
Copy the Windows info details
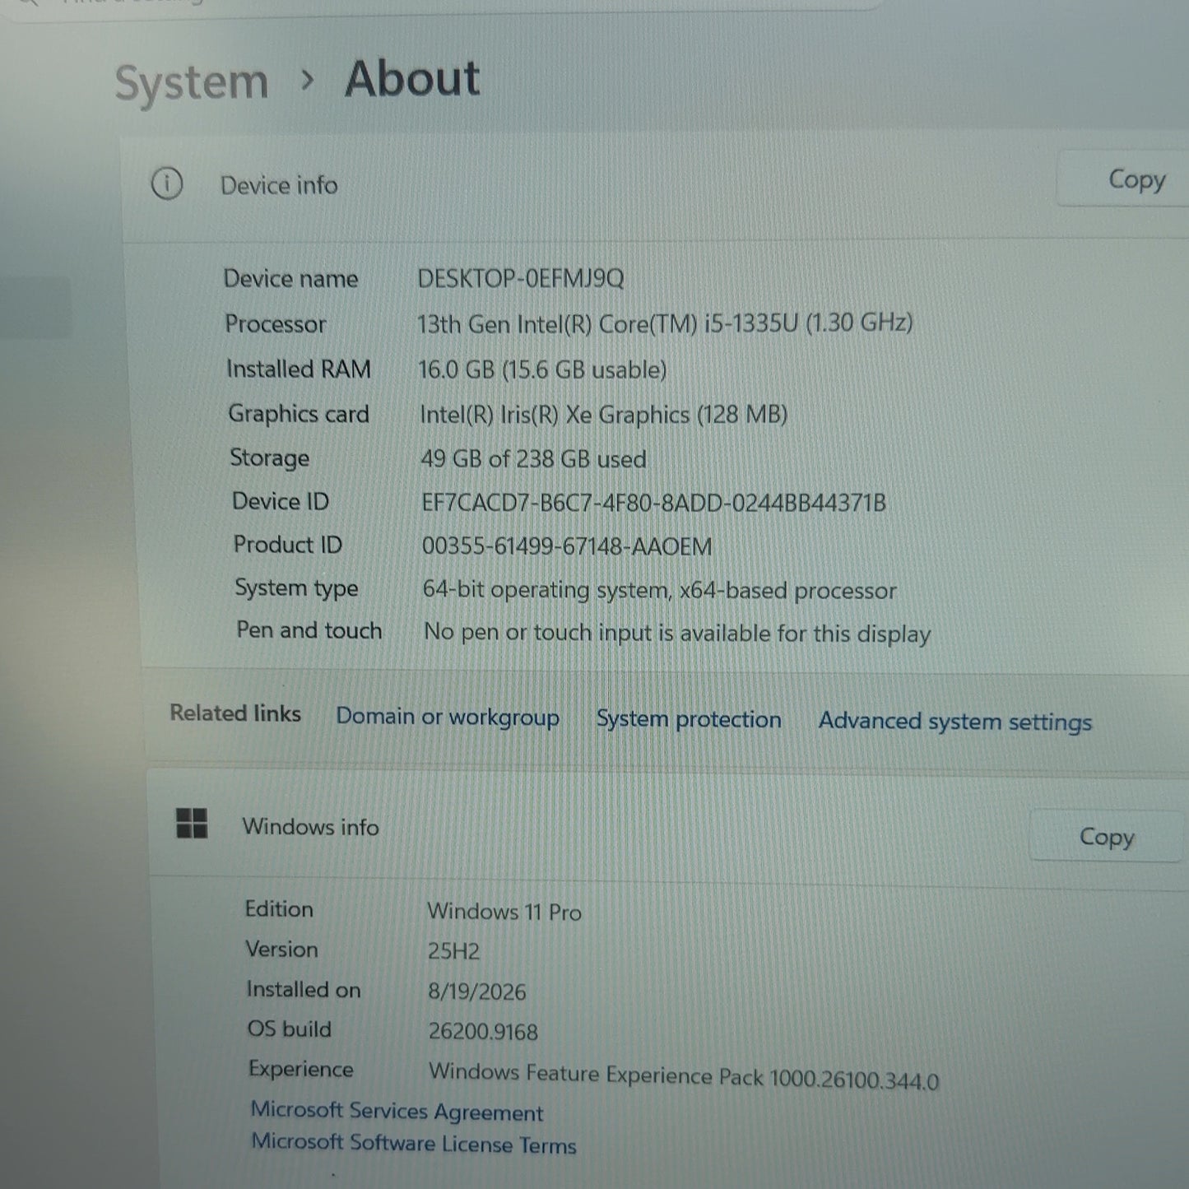tap(1106, 836)
